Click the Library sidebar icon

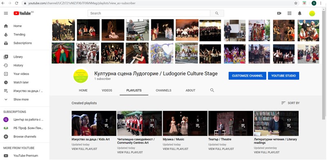(x=6, y=57)
